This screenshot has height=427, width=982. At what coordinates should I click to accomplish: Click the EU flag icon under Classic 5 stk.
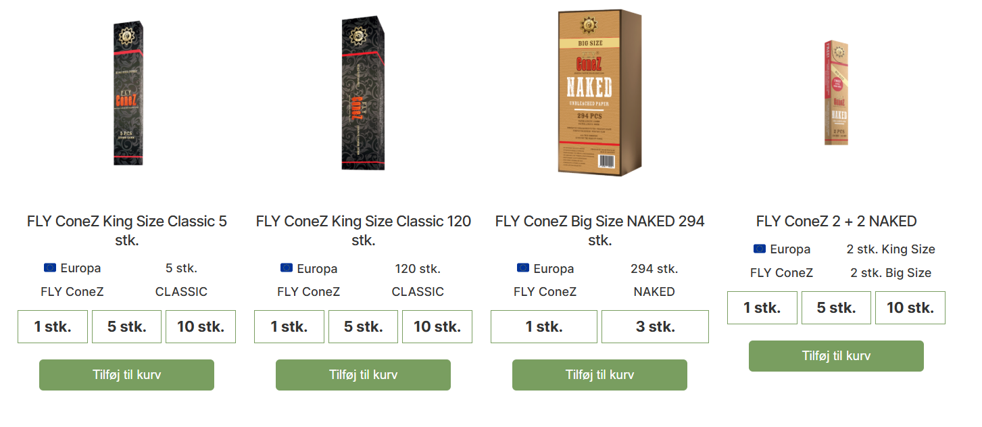coord(50,268)
